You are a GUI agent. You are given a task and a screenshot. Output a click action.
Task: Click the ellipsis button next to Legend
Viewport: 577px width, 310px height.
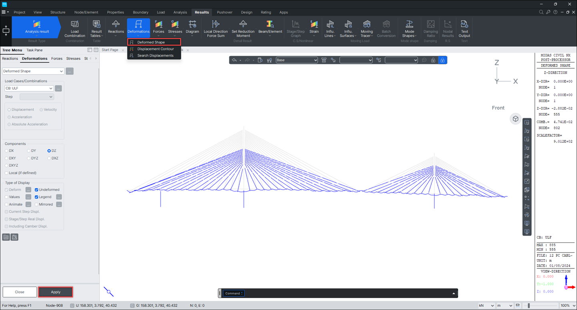[x=59, y=197]
